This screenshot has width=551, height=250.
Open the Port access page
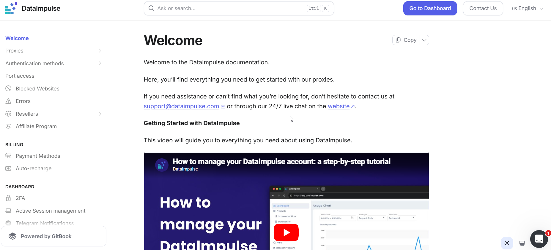tap(20, 76)
